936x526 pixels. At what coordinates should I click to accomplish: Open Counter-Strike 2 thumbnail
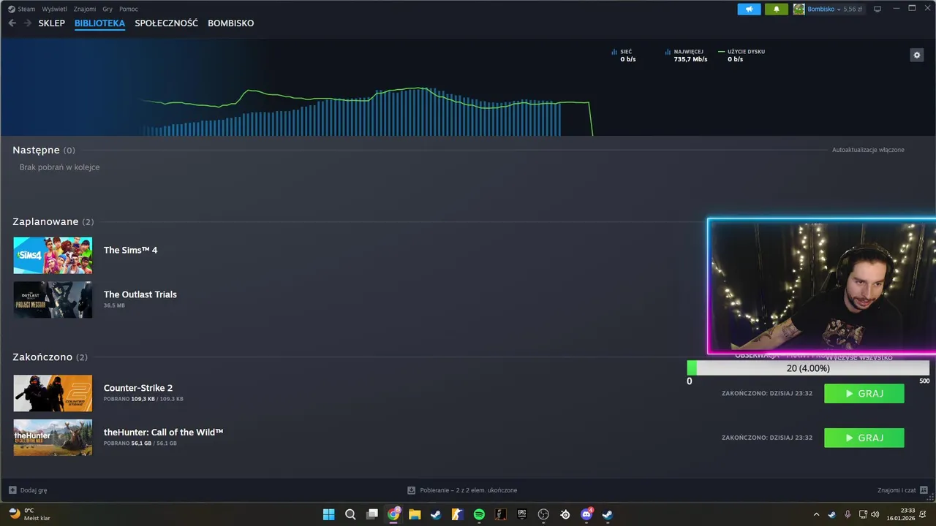[53, 393]
